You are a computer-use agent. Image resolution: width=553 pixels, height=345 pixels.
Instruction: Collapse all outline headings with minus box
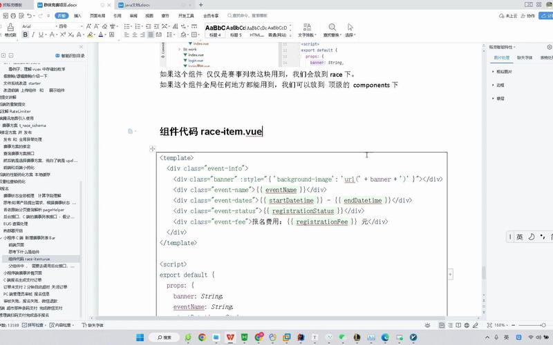coord(11,56)
